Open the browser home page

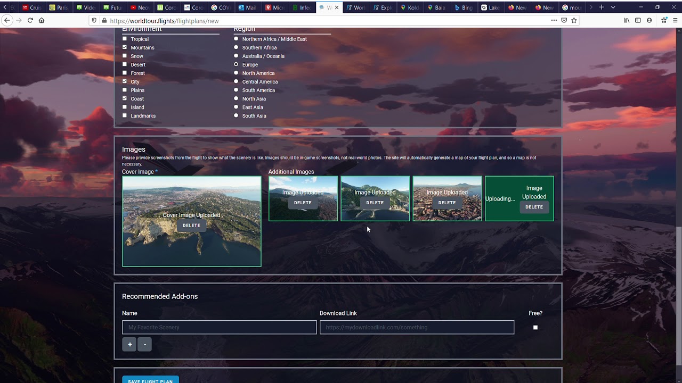pos(42,20)
